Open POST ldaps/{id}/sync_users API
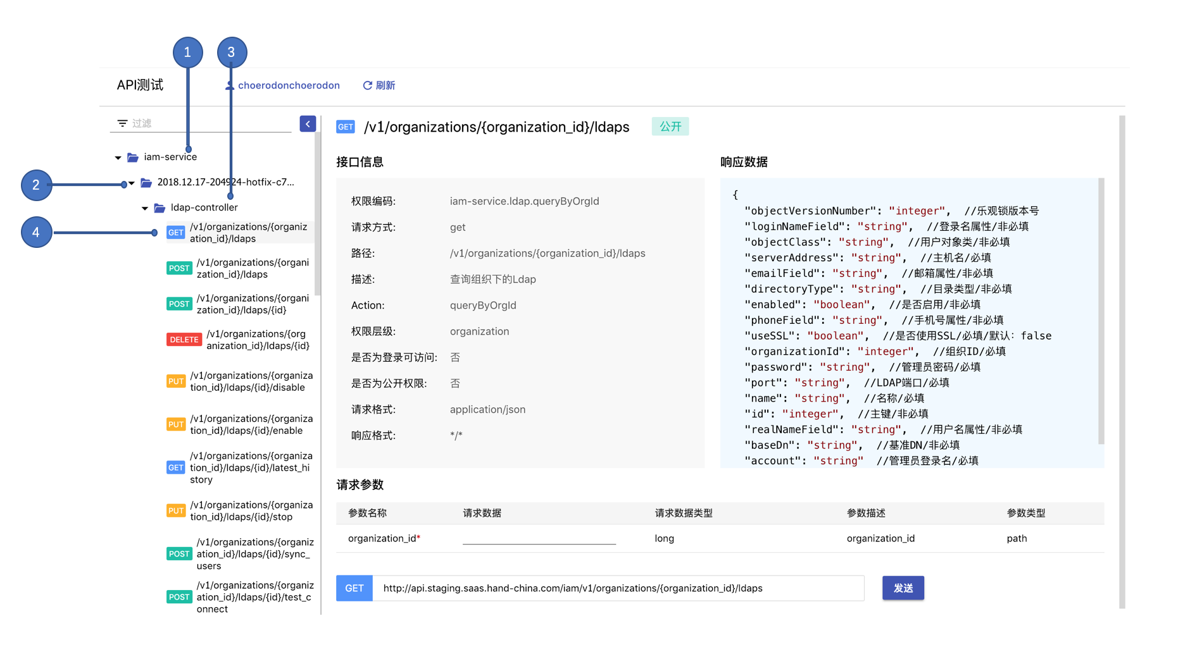 coord(255,554)
